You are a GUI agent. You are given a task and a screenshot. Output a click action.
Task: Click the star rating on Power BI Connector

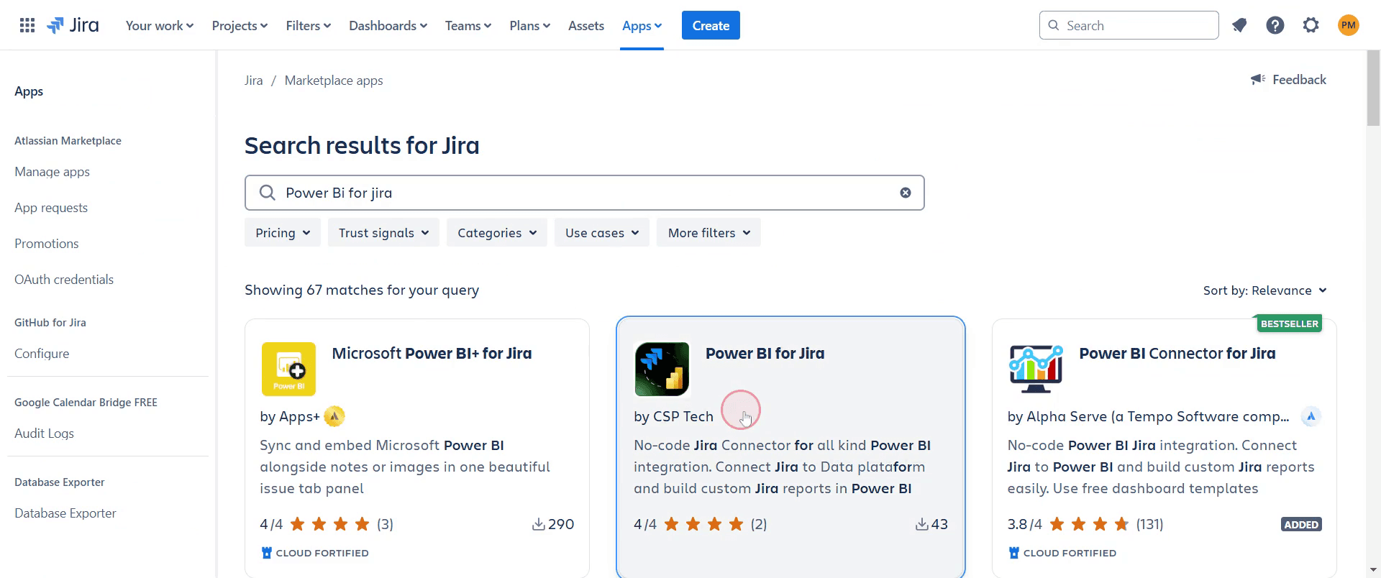point(1089,524)
